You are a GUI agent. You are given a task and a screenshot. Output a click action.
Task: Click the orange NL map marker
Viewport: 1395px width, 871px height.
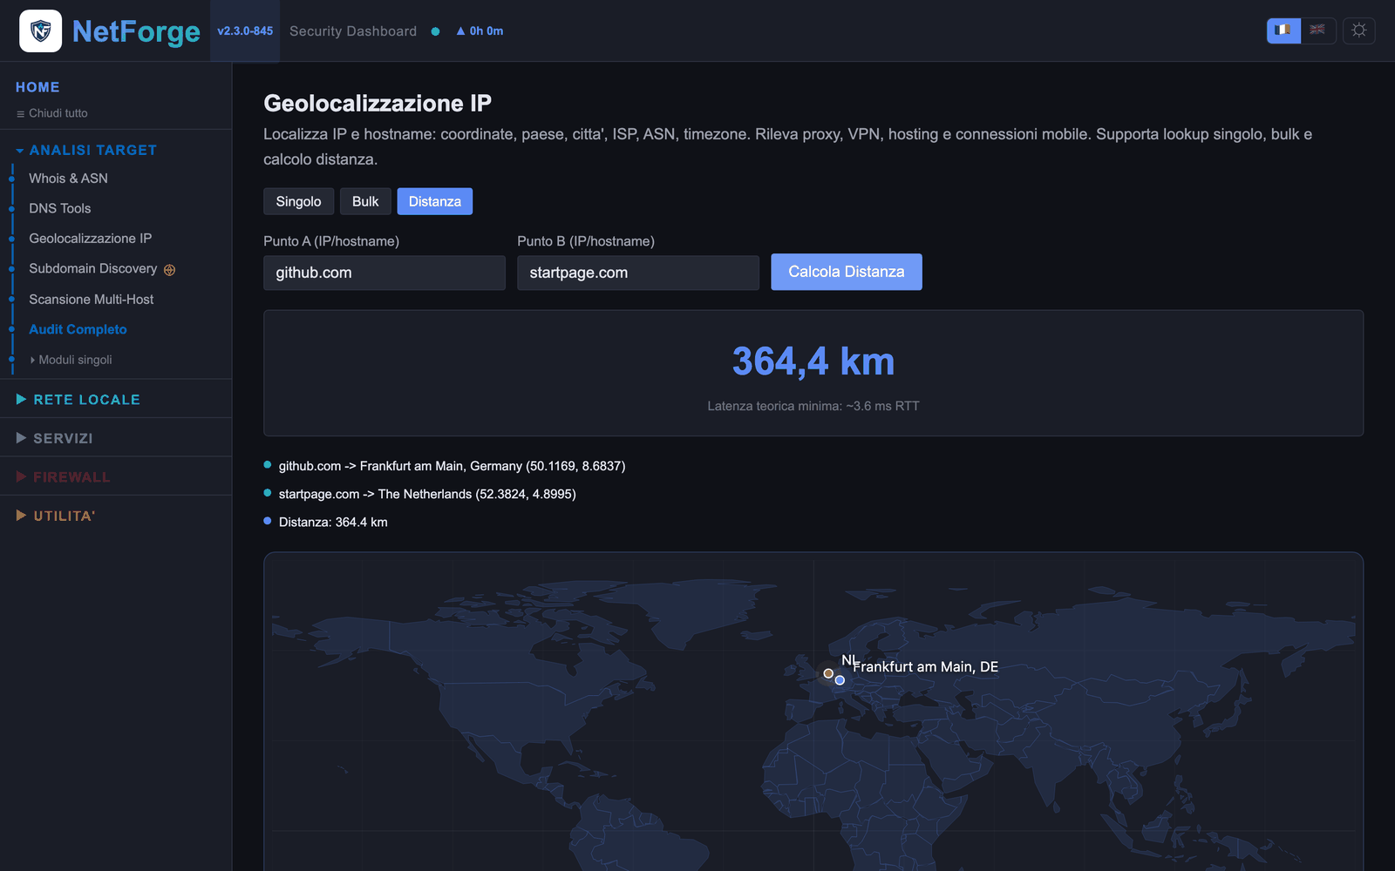(x=828, y=673)
